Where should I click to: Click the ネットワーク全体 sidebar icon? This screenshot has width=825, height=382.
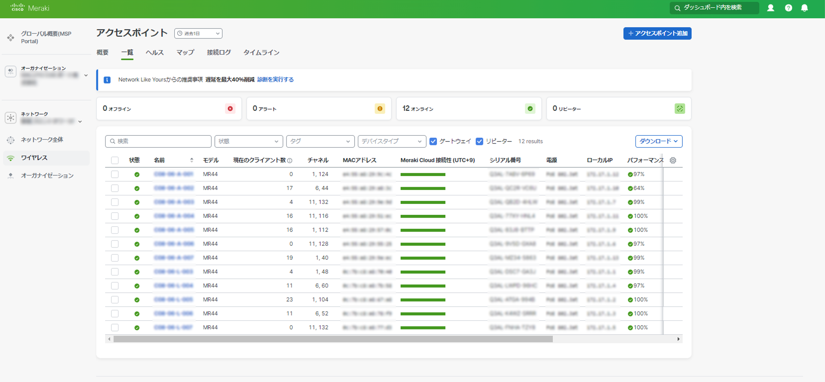(x=11, y=140)
